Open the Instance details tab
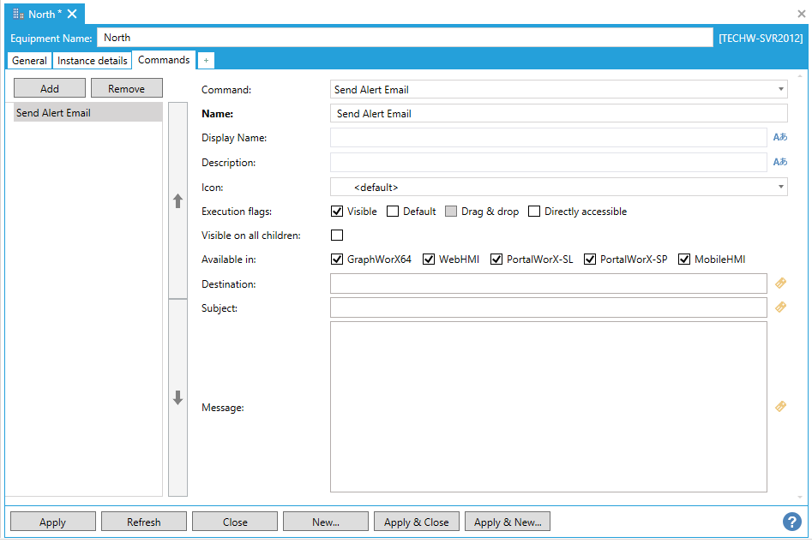The width and height of the screenshot is (812, 543). tap(92, 61)
